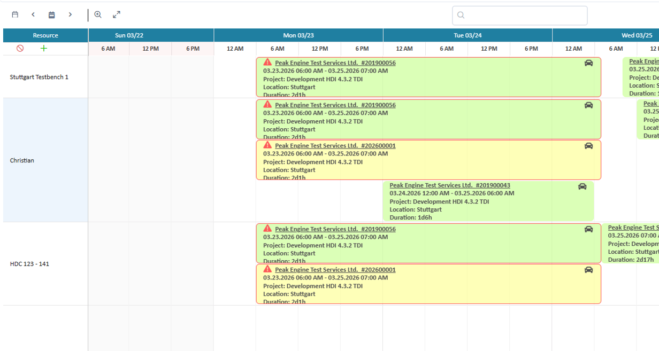Go to the previous period arrow
The height and width of the screenshot is (351, 659).
pos(33,14)
